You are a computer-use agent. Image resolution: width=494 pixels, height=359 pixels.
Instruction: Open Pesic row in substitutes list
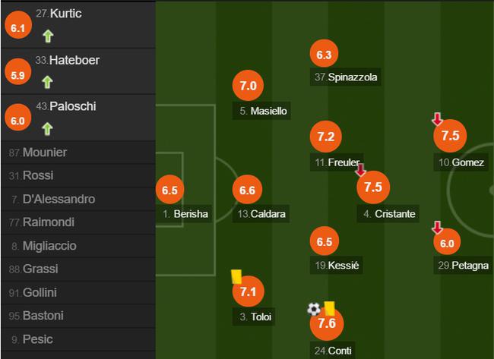coord(78,339)
